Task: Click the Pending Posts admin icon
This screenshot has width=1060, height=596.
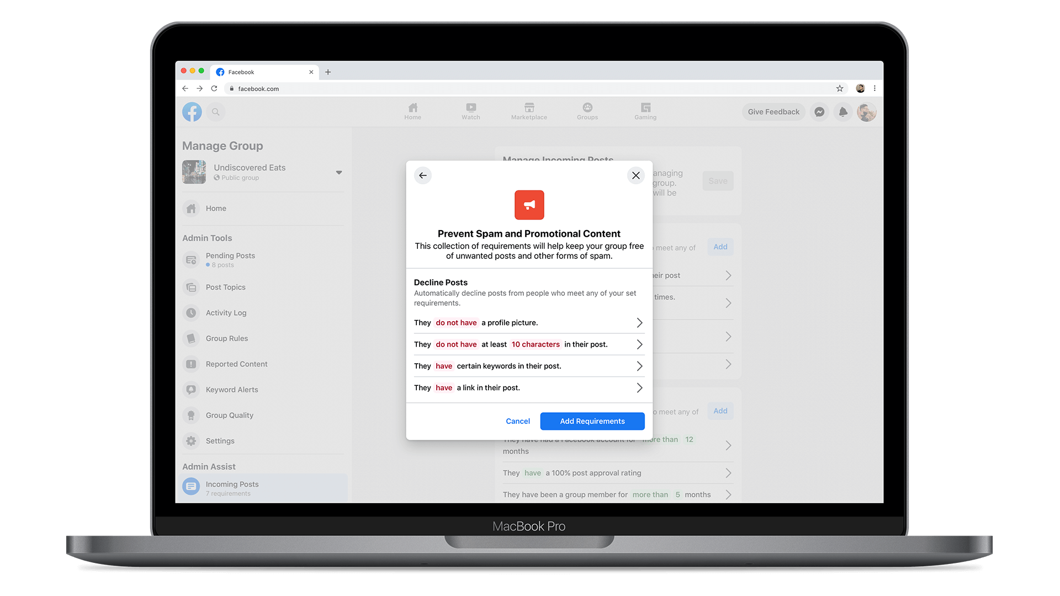Action: coord(192,259)
